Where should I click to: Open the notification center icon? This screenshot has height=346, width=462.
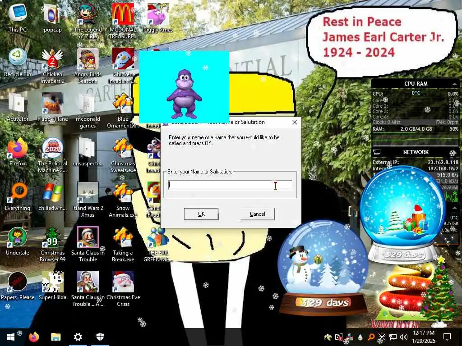tap(447, 337)
